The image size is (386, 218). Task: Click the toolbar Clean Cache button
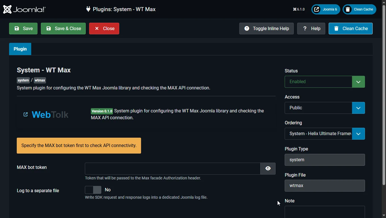tap(351, 28)
